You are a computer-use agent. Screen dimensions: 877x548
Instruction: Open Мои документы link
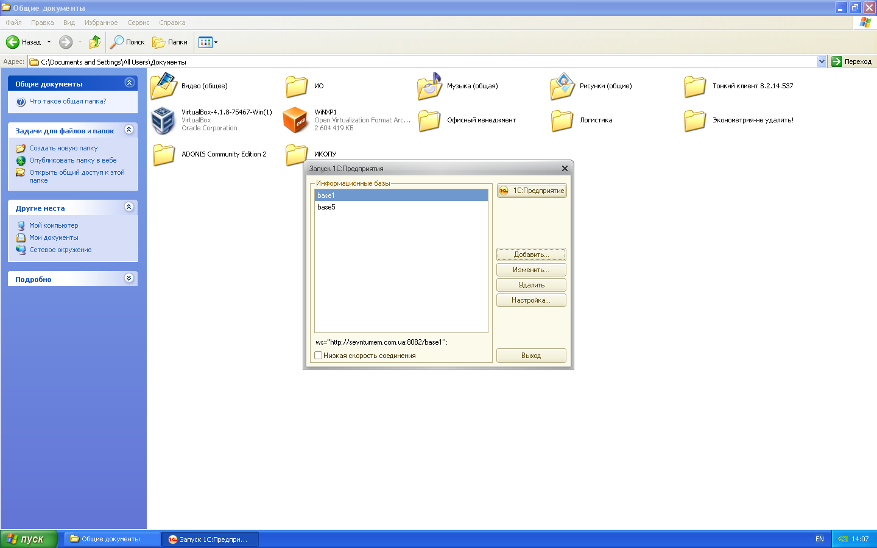pyautogui.click(x=54, y=237)
